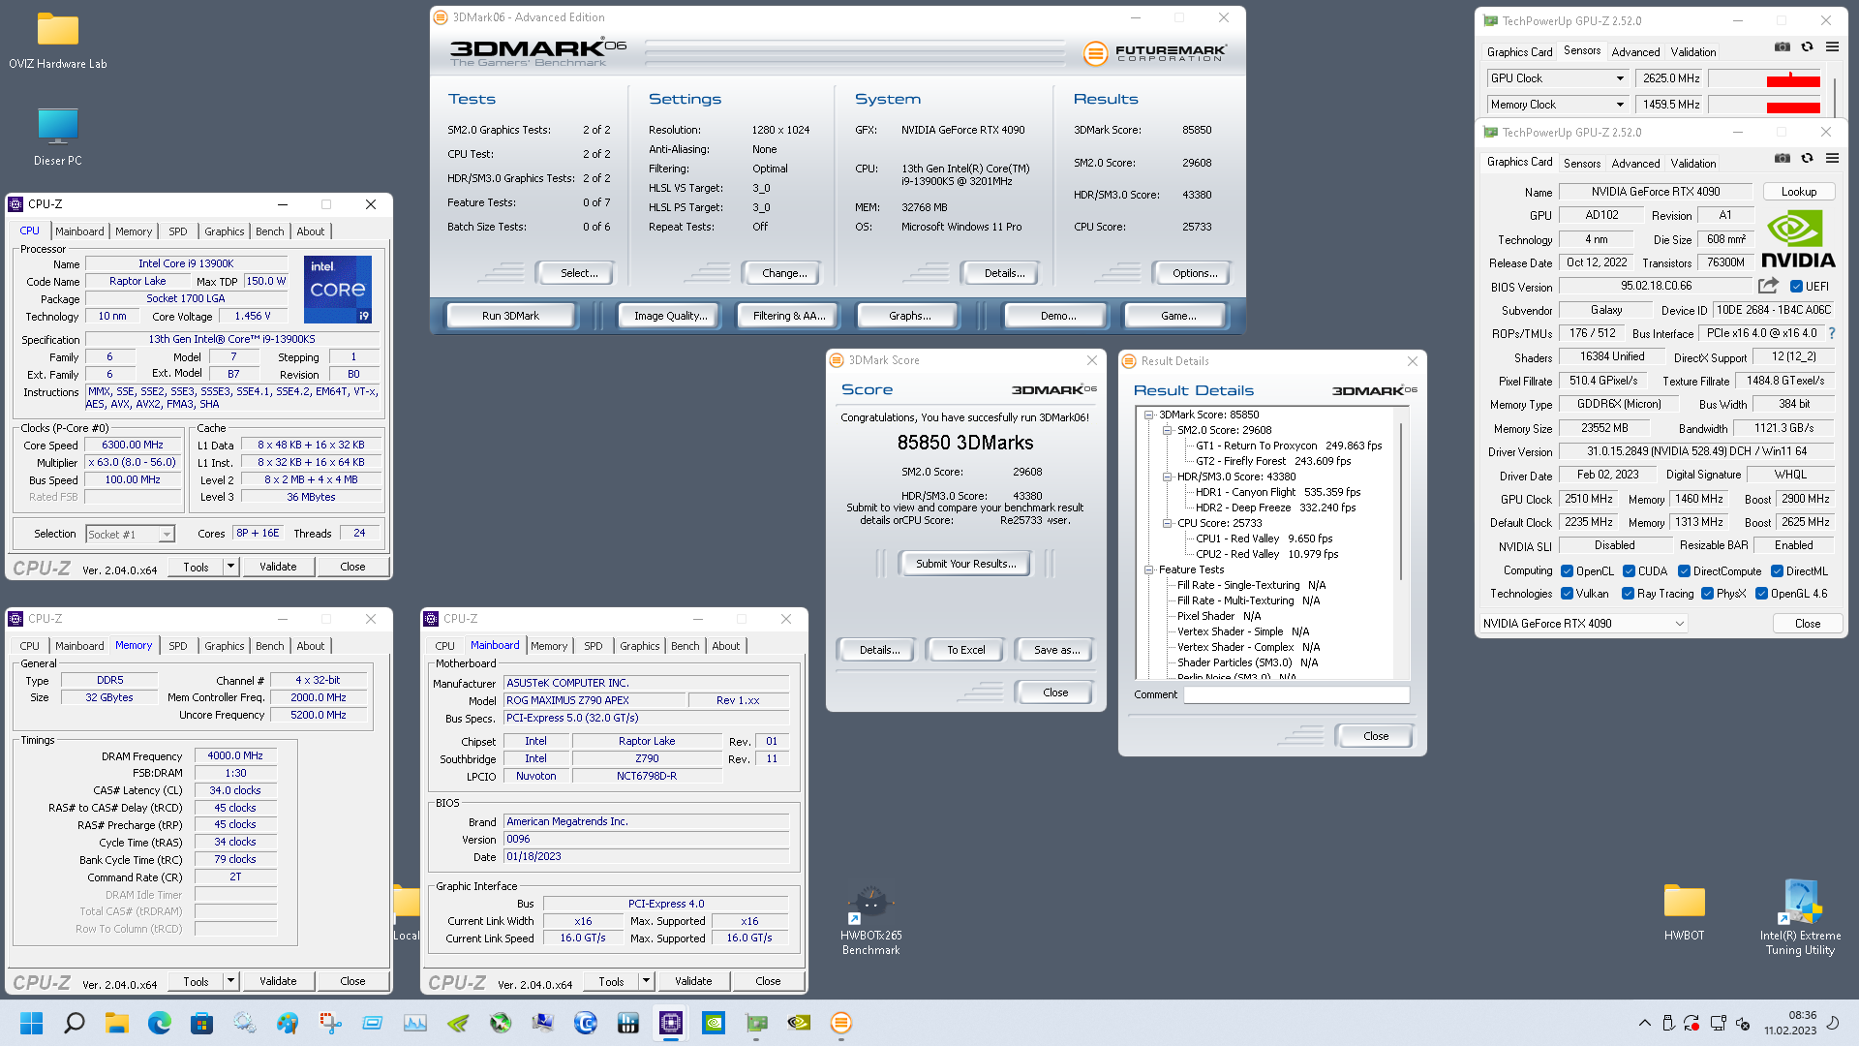Viewport: 1859px width, 1046px height.
Task: Open Validation tab in front GPU-Z window
Action: point(1693,163)
